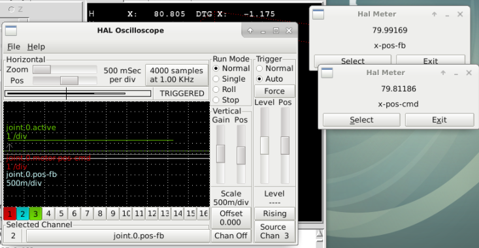Click the Rising edge trigger button

(x=274, y=213)
